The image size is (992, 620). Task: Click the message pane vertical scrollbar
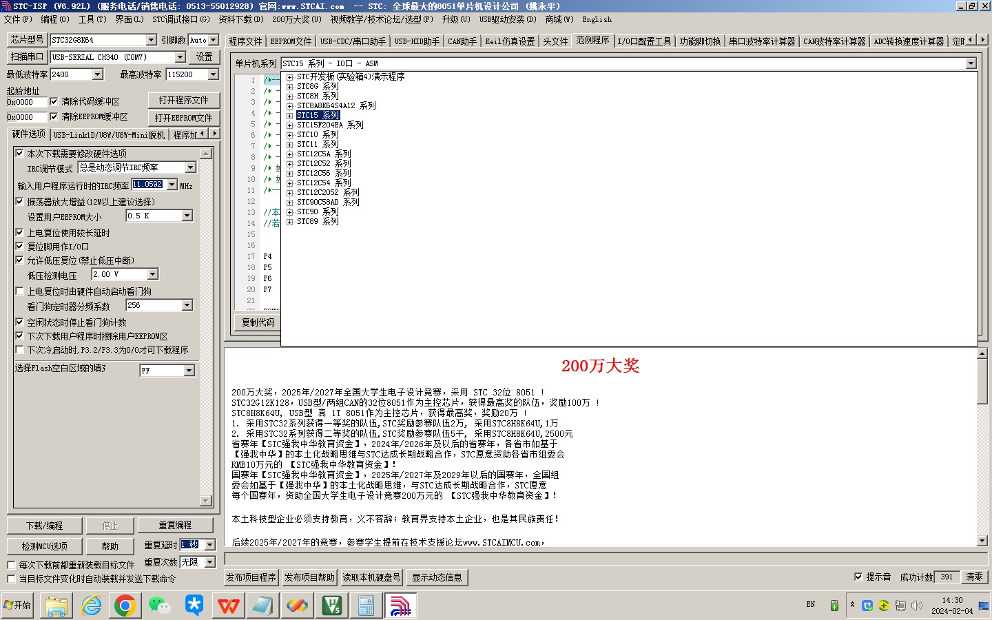(x=982, y=448)
